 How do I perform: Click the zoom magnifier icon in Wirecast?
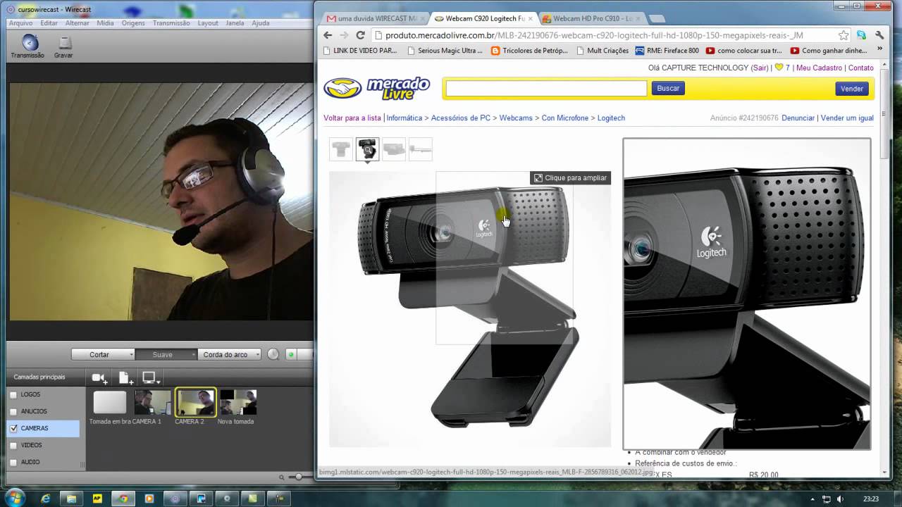282,477
